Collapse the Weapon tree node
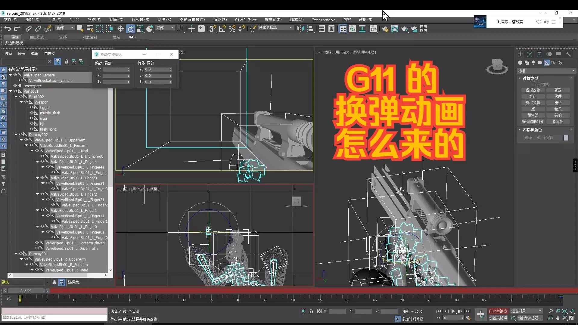Image resolution: width=578 pixels, height=325 pixels. (x=21, y=102)
